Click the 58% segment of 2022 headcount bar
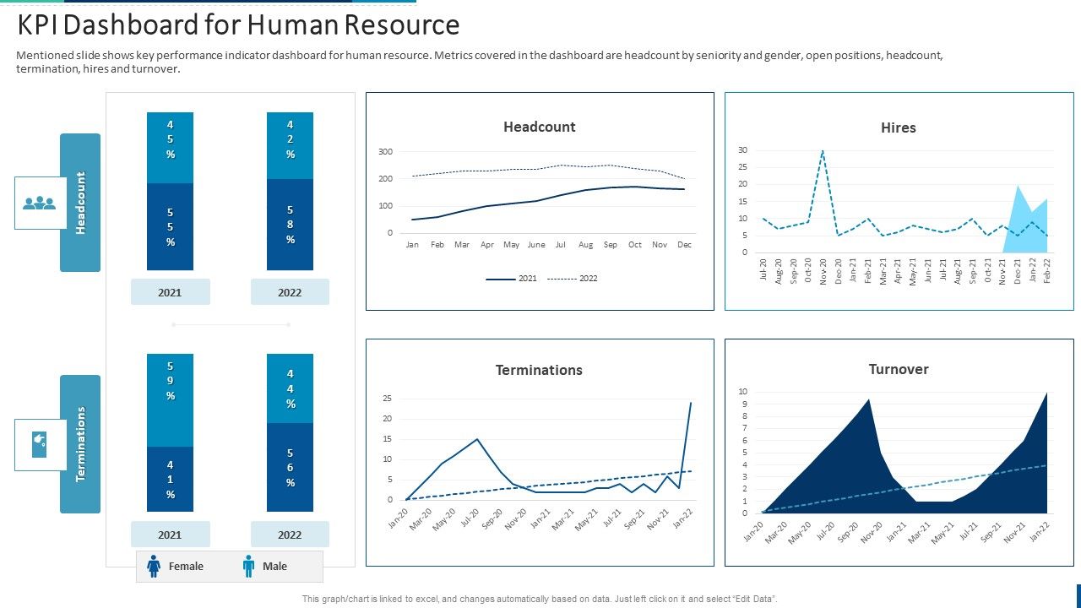This screenshot has height=608, width=1081. point(290,225)
